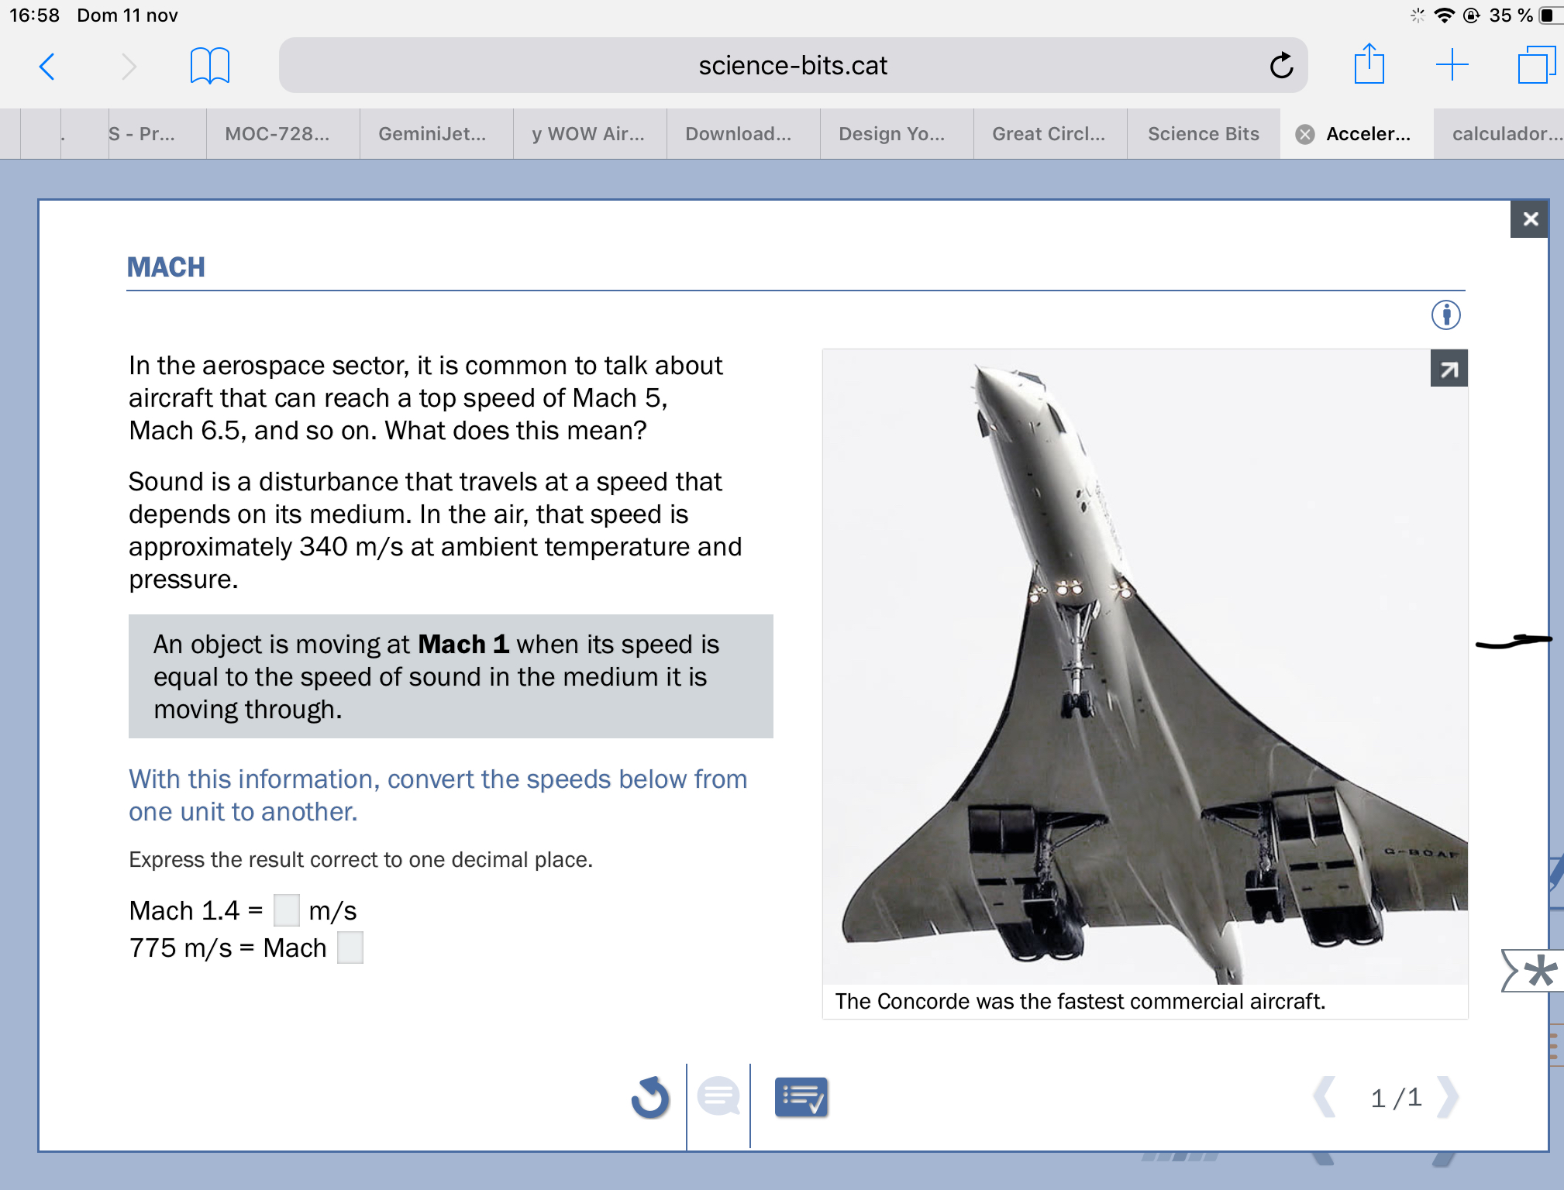Tap the science-bits.cat address bar
The width and height of the screenshot is (1564, 1190).
tap(792, 66)
